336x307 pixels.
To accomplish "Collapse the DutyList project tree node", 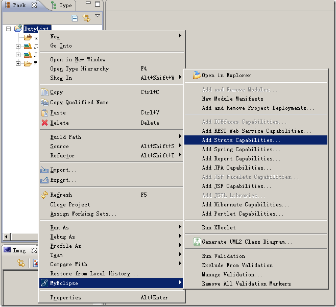I will [x=8, y=29].
